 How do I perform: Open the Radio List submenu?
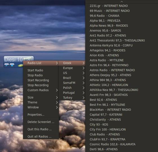(41, 63)
